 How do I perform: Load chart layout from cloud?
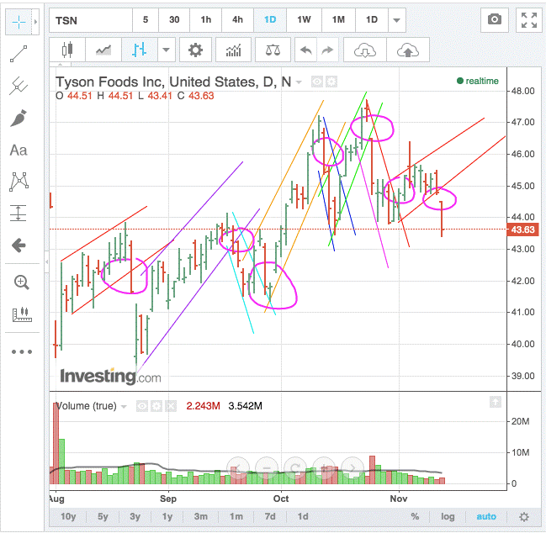[365, 50]
